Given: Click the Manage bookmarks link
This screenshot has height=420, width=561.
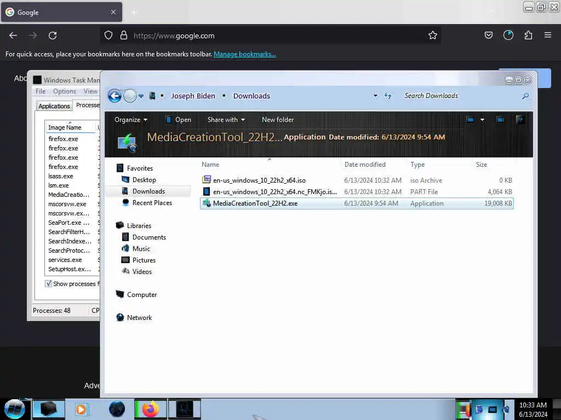Looking at the screenshot, I should (245, 54).
